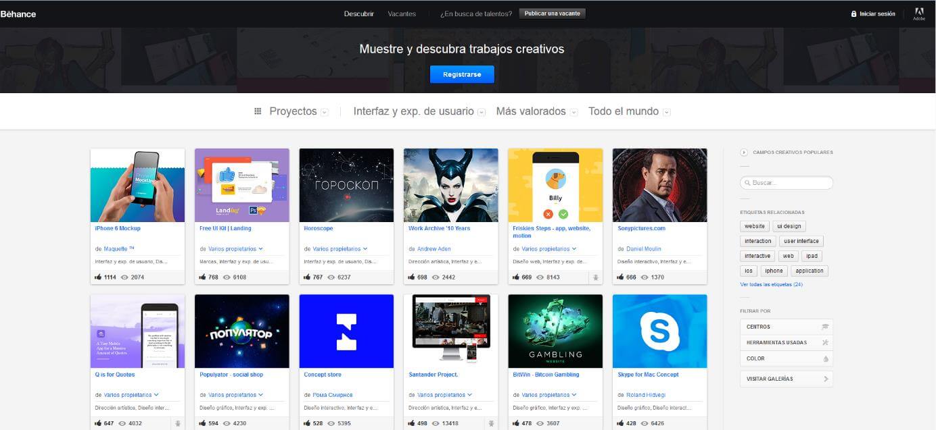Click the ribbon badge on Q is for Quotes card
This screenshot has height=430, width=936.
(x=178, y=424)
